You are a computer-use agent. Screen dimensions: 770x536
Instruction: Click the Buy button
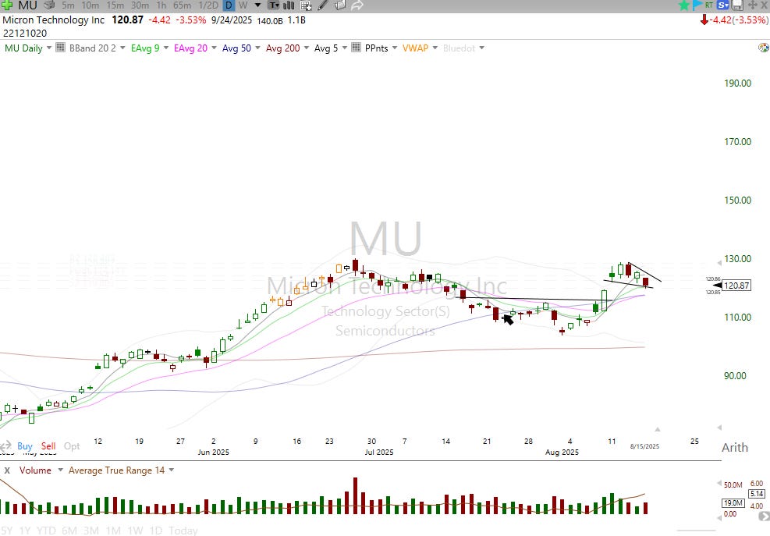24,446
